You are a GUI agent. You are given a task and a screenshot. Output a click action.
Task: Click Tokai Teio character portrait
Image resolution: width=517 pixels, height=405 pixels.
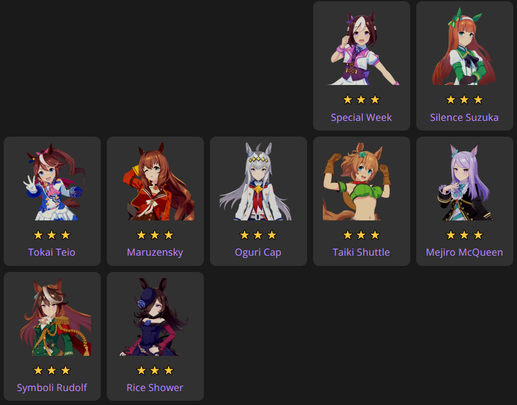pos(52,182)
